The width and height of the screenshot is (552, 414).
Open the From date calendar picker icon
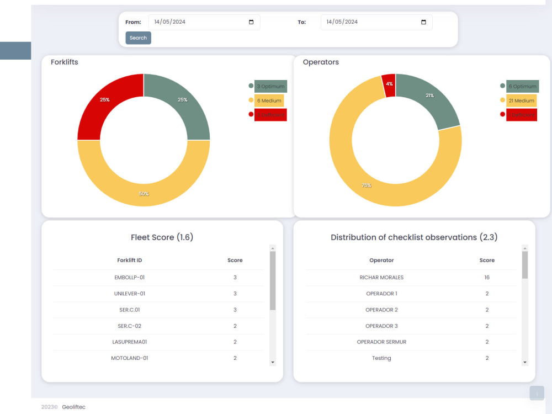pyautogui.click(x=251, y=22)
